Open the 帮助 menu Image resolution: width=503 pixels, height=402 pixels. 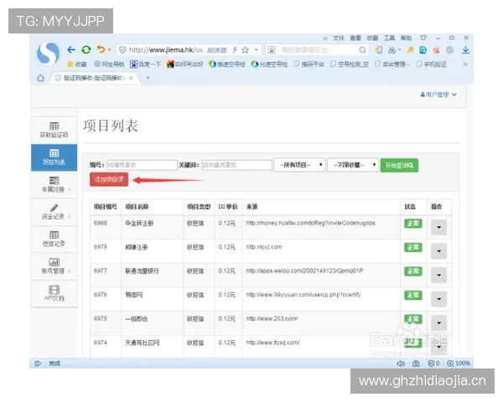(406, 38)
